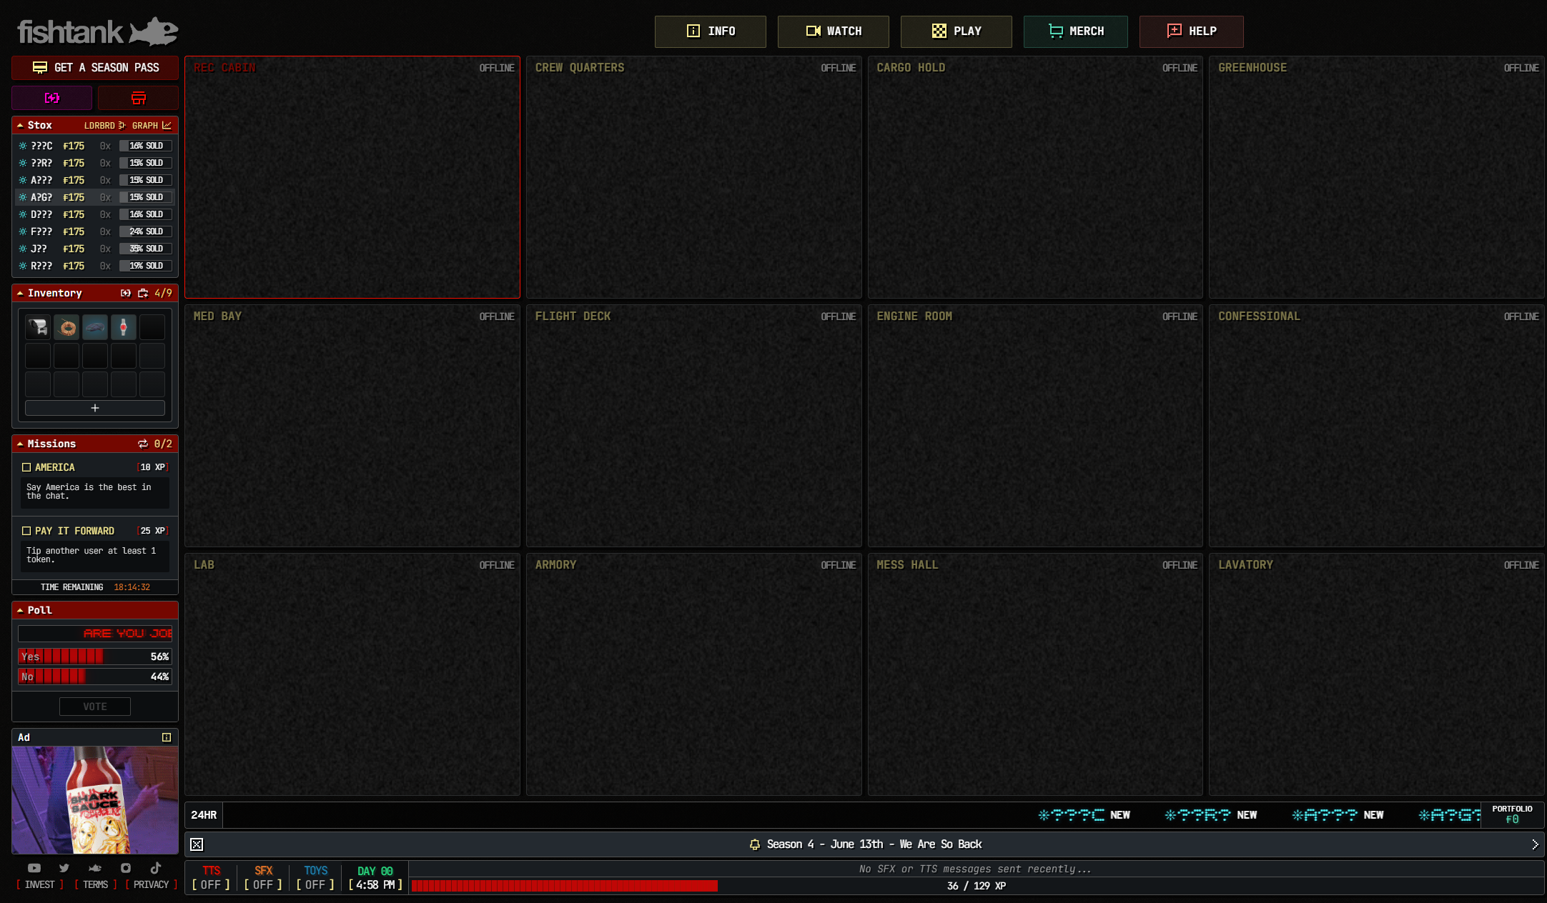Image resolution: width=1547 pixels, height=903 pixels.
Task: Open the TikTok social link
Action: tap(156, 868)
